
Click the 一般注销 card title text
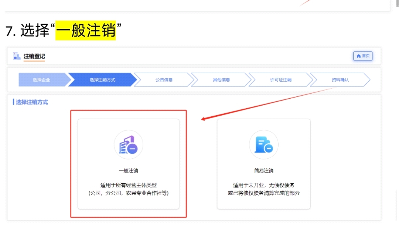tap(128, 170)
